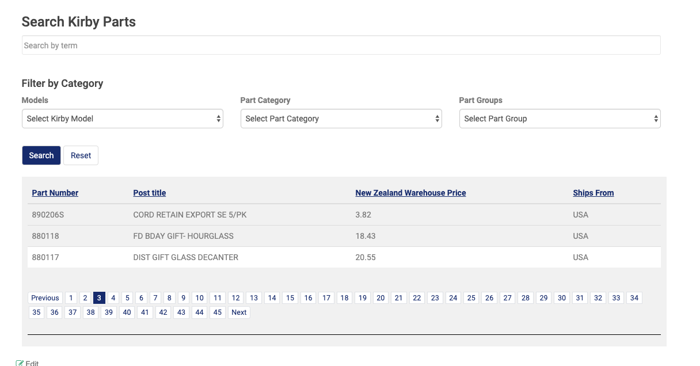
Task: Select part number 880117 cell
Action: point(45,257)
